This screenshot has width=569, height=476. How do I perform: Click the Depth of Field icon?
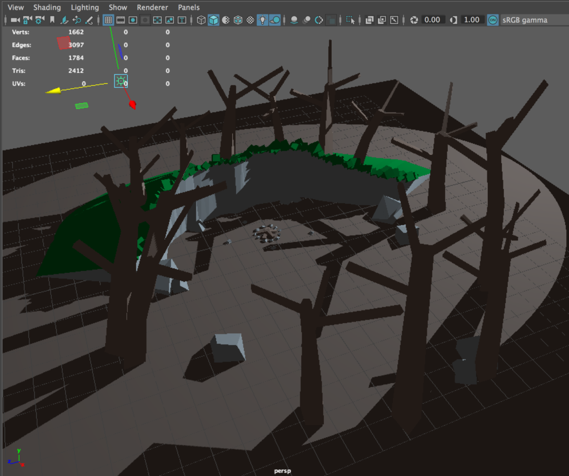click(x=331, y=20)
